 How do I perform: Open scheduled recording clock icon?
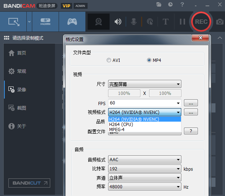170,4
